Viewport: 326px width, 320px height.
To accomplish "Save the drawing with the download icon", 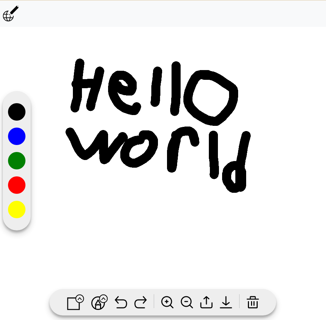I will tap(227, 303).
